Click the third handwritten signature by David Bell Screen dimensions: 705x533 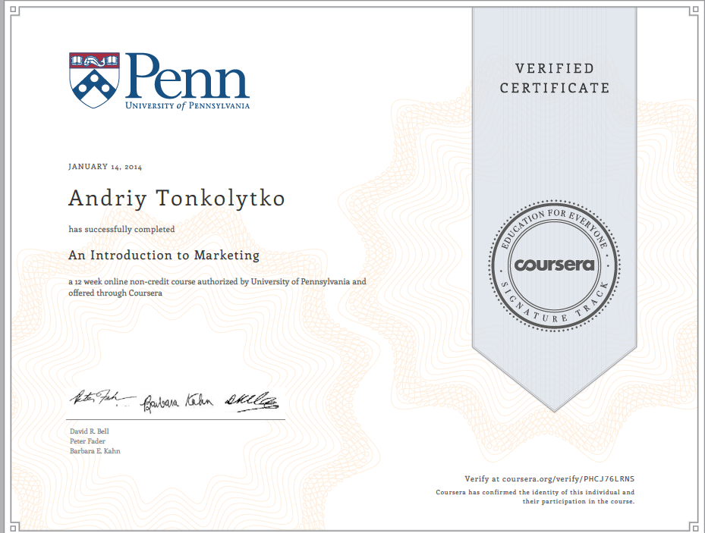(251, 400)
